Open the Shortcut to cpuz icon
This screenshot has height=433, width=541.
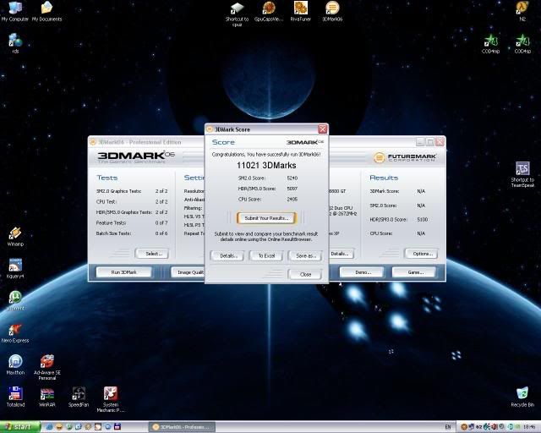238,8
